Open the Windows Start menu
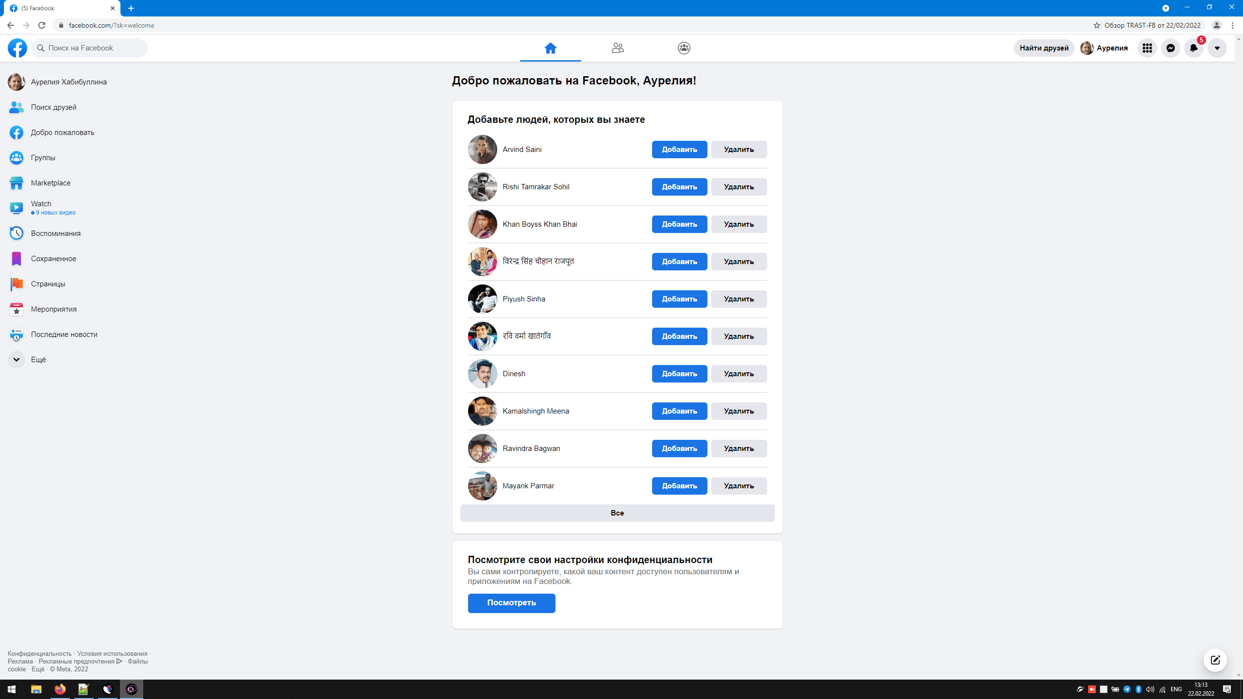1243x699 pixels. 12,689
